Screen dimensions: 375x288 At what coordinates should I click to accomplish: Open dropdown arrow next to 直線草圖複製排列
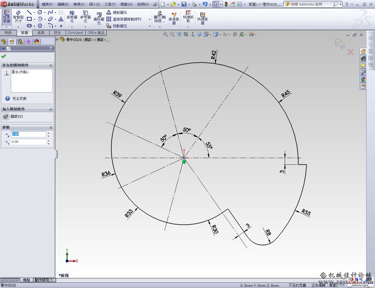click(x=149, y=19)
